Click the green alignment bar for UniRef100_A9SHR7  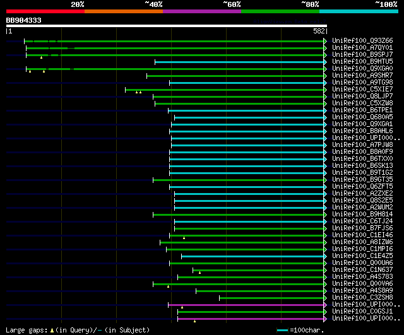pyautogui.click(x=235, y=76)
